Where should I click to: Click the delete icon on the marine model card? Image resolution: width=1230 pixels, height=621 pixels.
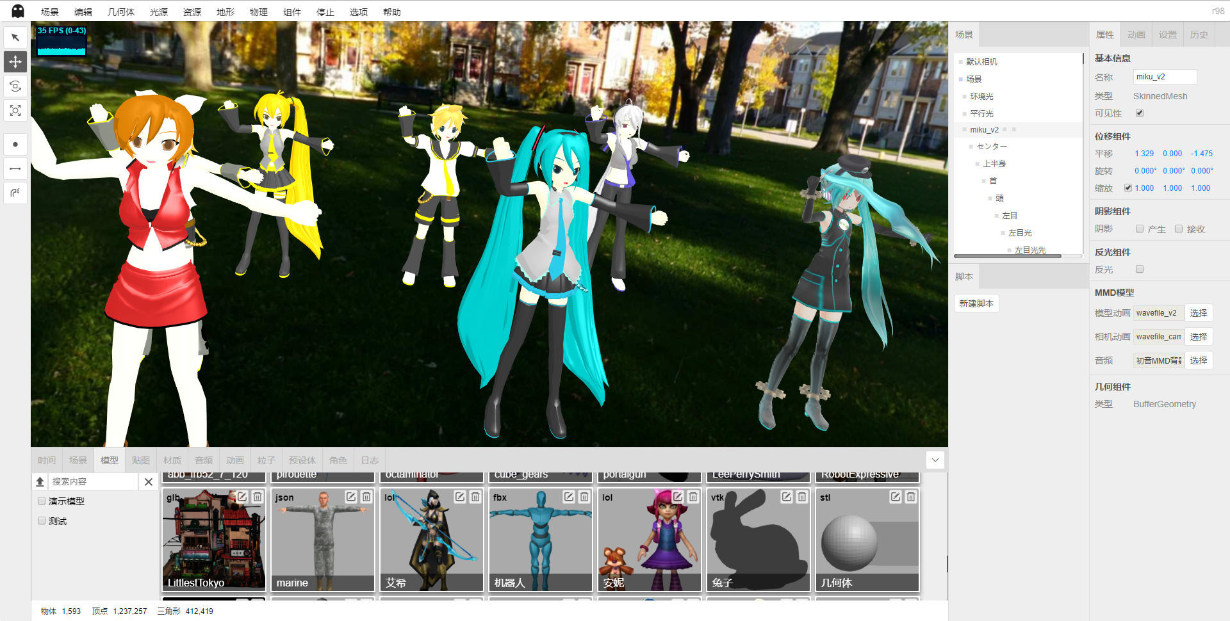click(366, 497)
